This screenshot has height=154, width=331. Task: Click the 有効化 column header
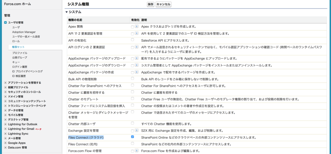point(135,20)
